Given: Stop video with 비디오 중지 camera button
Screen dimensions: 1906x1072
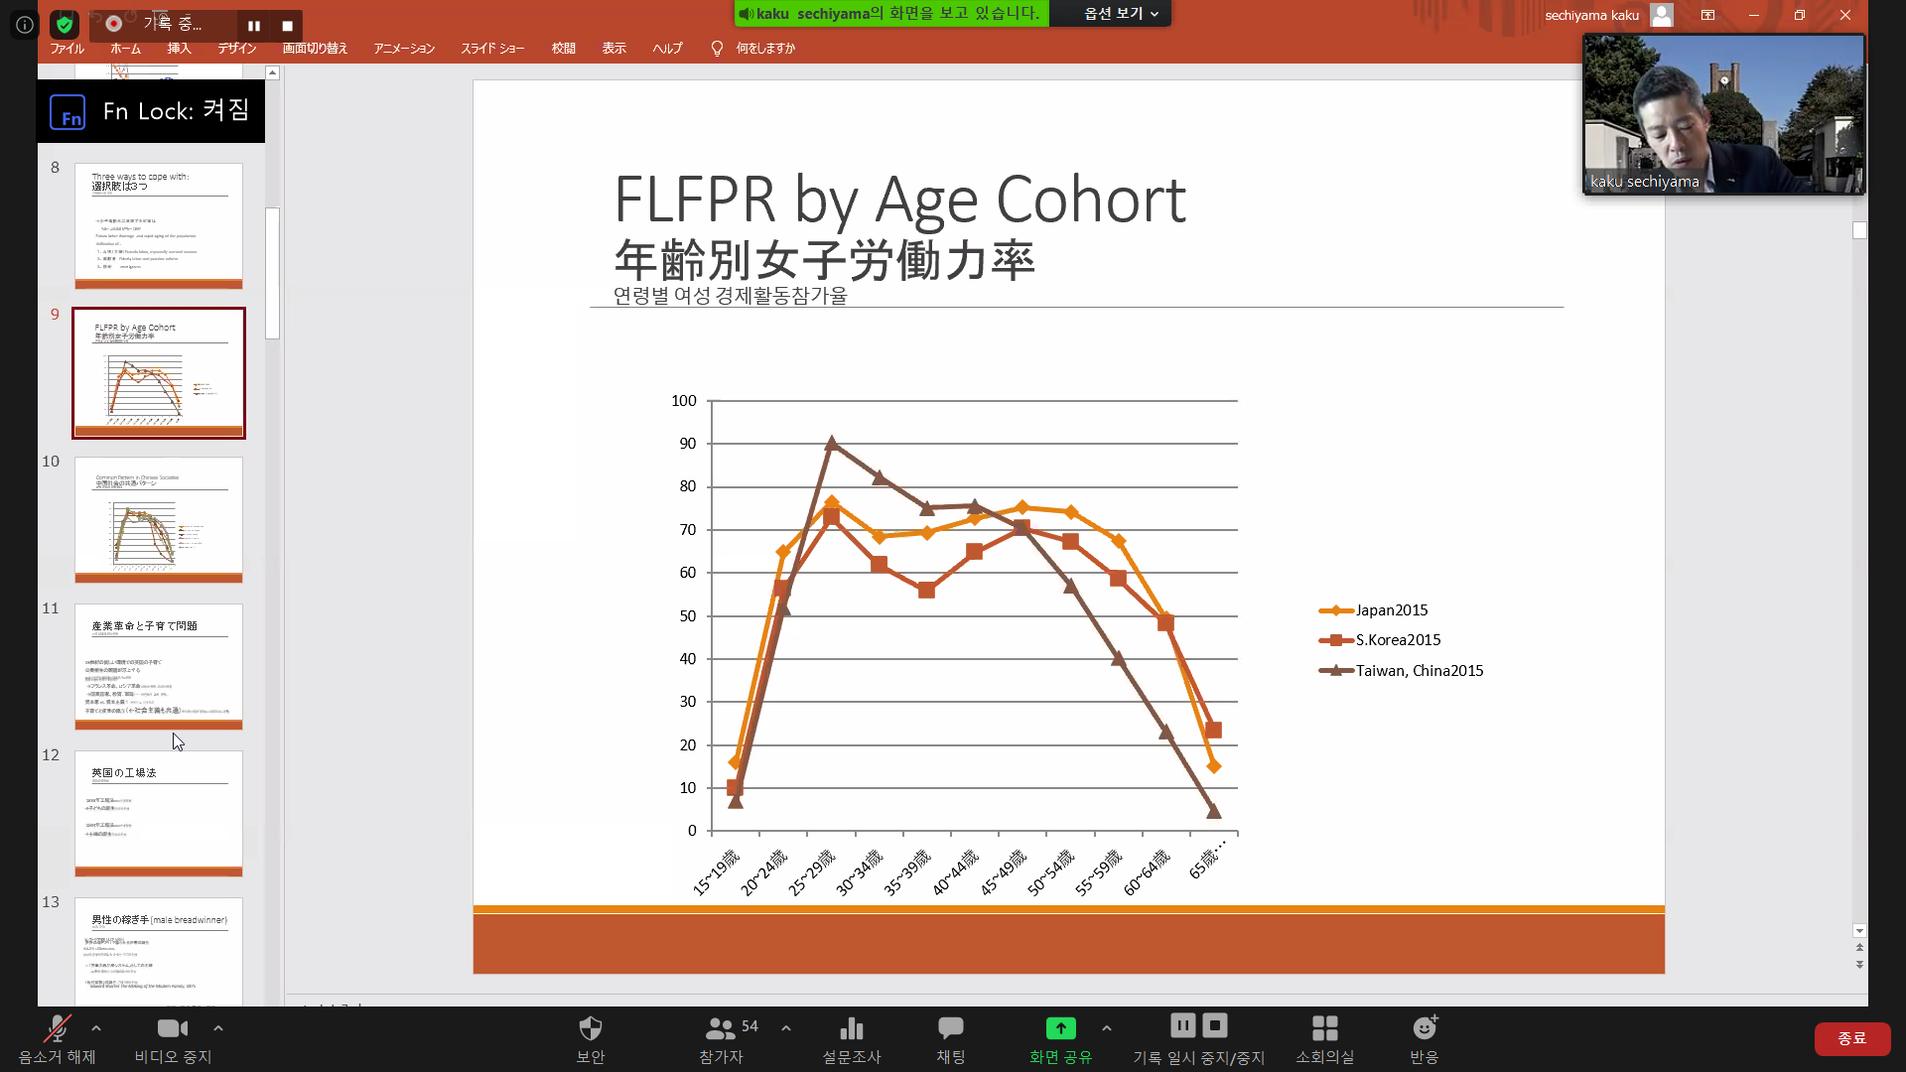Looking at the screenshot, I should (172, 1029).
